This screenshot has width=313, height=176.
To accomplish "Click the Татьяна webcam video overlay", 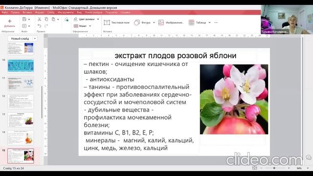I will coord(287,20).
